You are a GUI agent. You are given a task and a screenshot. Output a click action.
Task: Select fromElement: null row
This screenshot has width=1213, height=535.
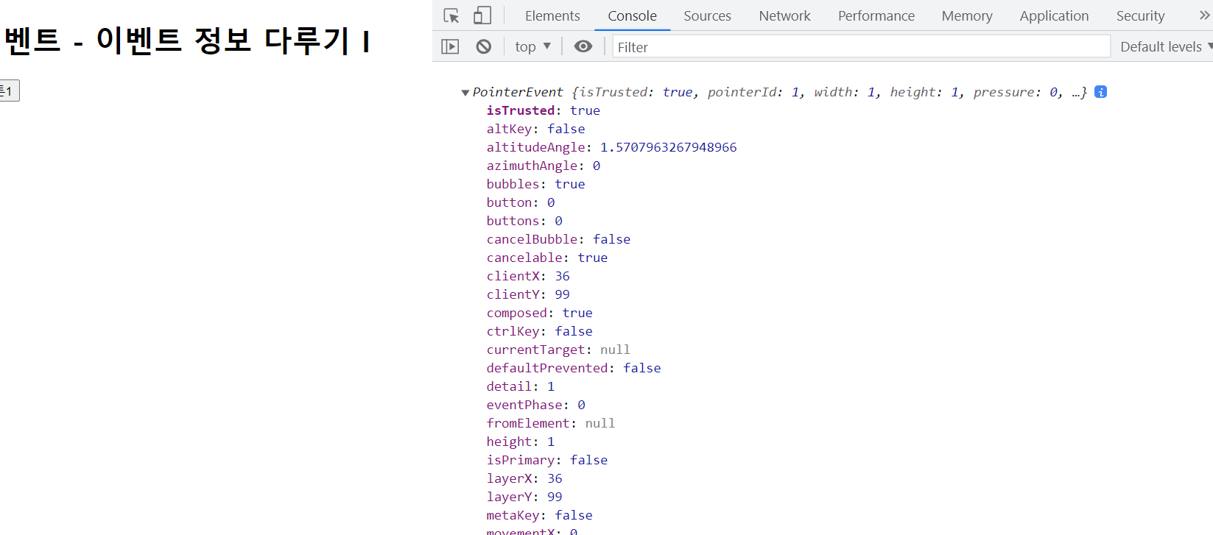550,423
